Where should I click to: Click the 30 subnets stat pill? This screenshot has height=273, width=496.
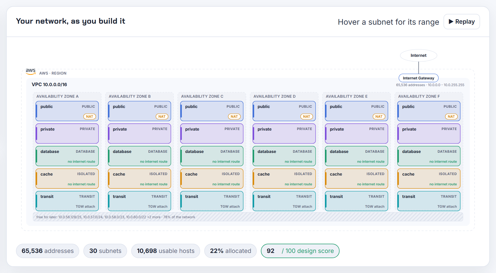(x=105, y=251)
